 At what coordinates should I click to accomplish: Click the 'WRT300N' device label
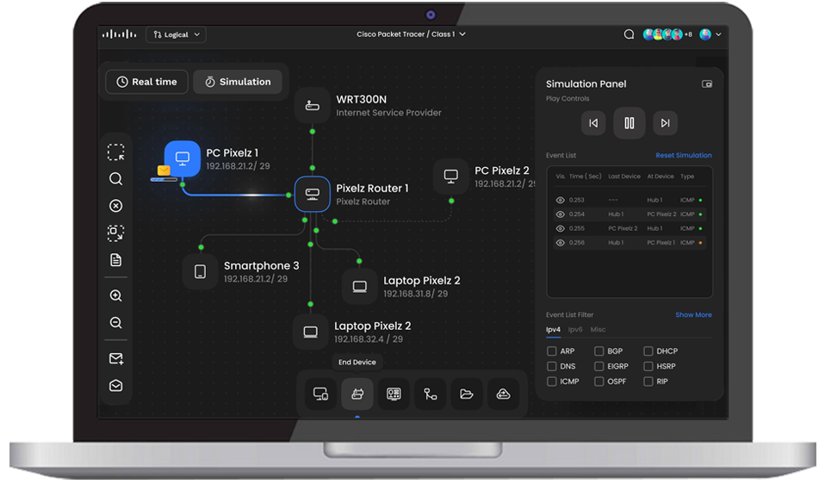tap(361, 99)
